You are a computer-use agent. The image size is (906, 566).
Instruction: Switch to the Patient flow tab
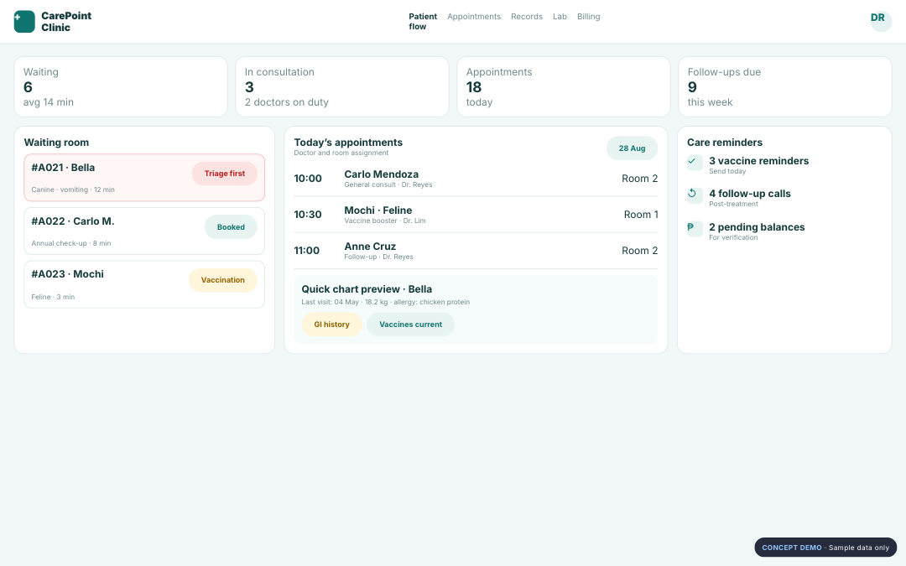pyautogui.click(x=423, y=21)
